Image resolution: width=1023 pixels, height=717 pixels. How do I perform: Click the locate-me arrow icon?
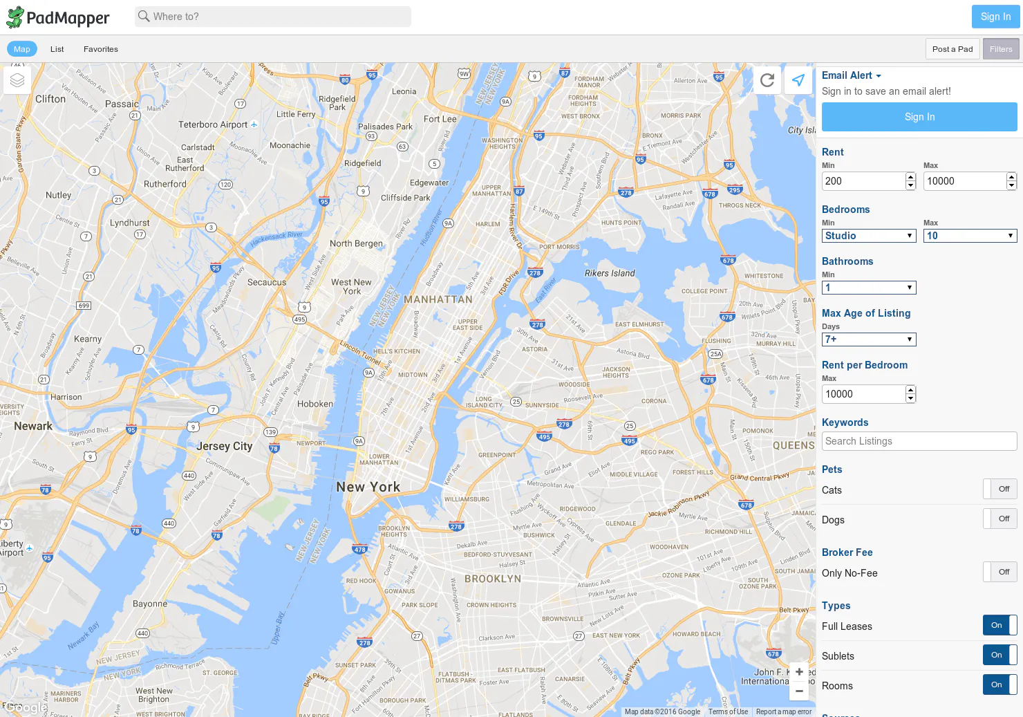pos(798,80)
